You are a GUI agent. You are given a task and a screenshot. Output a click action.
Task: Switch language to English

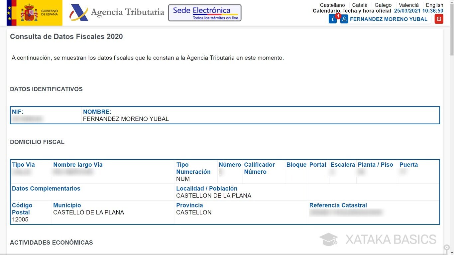[435, 5]
